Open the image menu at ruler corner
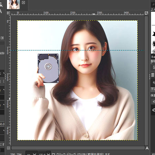The image size is (155, 155). 8,13
